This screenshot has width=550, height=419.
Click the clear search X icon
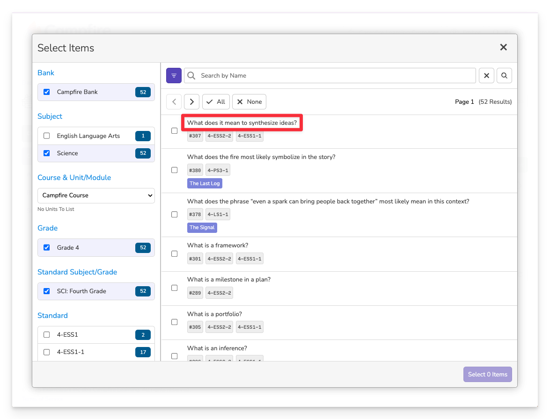click(x=486, y=75)
